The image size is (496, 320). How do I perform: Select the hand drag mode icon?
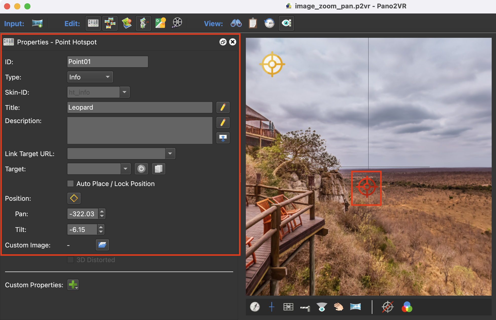click(x=339, y=307)
